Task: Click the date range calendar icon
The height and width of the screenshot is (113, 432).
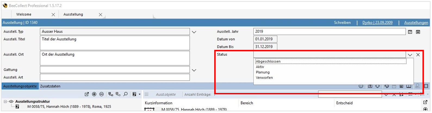Action: coord(418,32)
